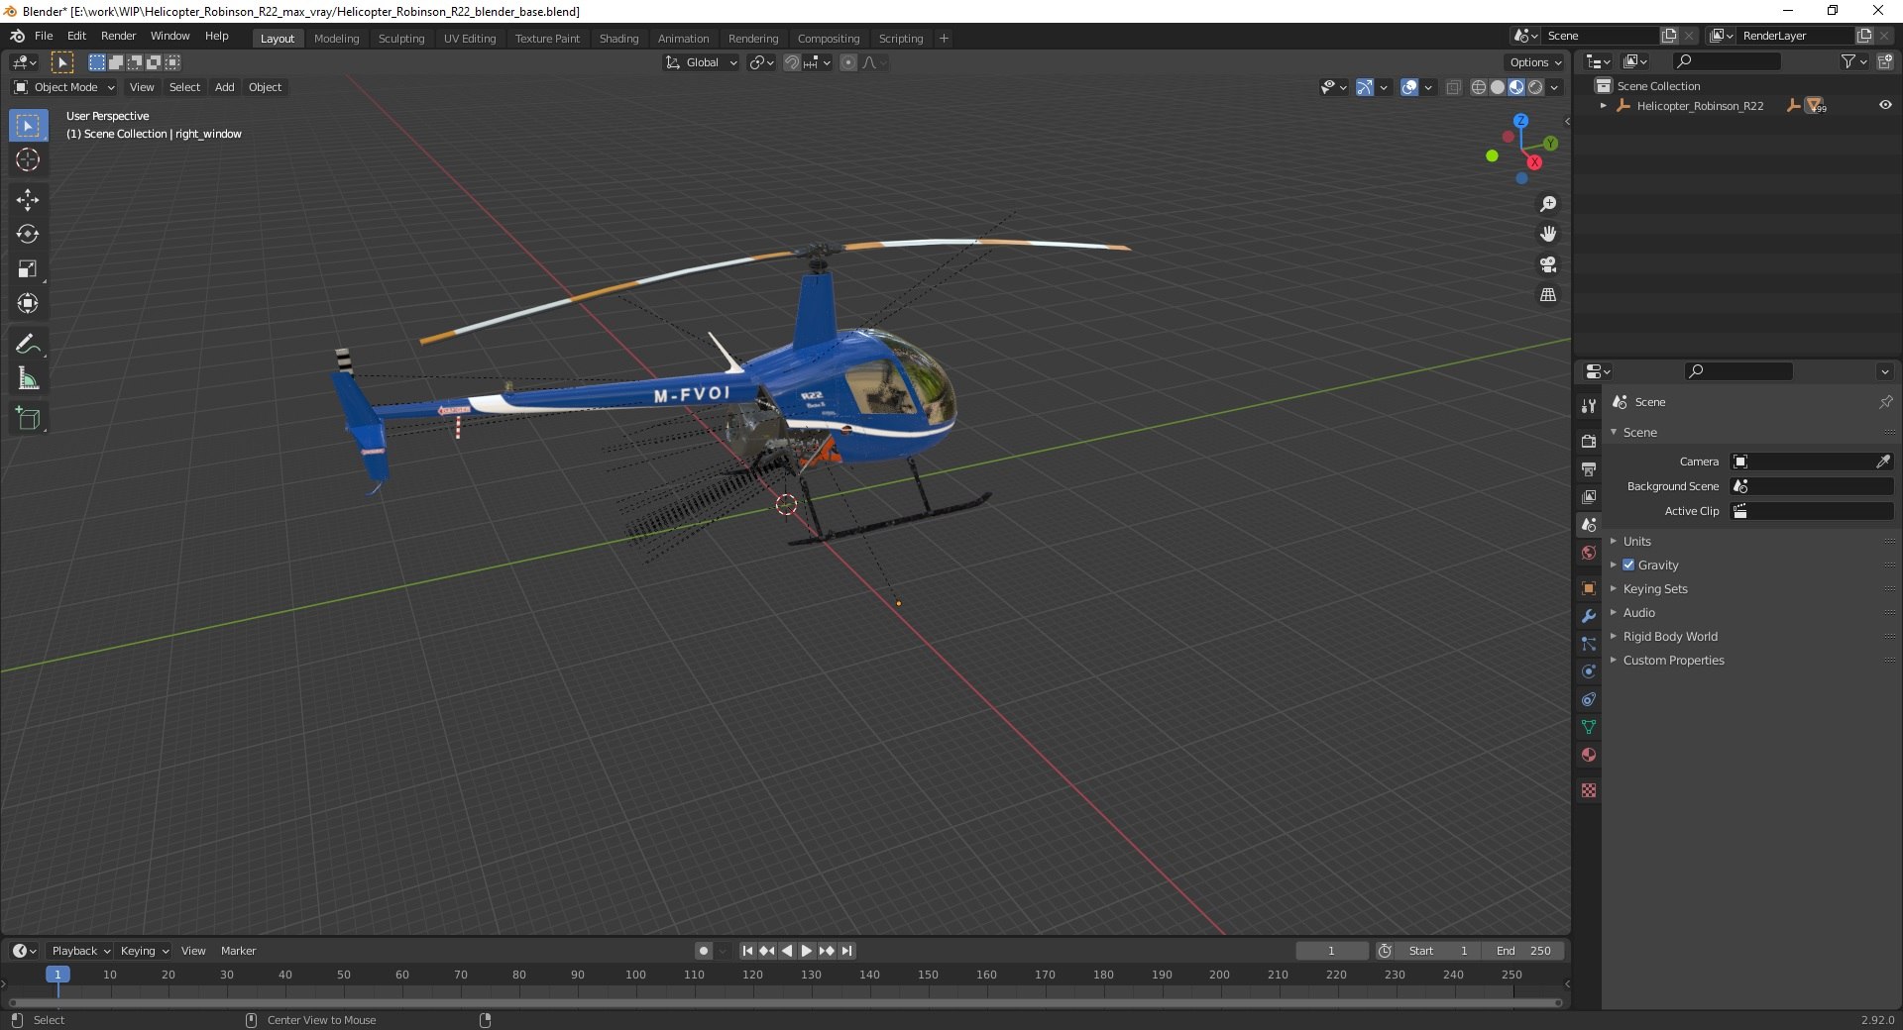1903x1030 pixels.
Task: Open the Tool properties tab
Action: coord(1589,406)
